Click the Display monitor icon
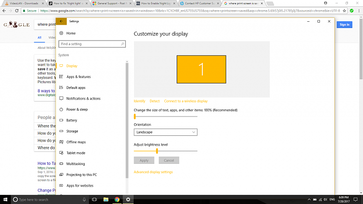363x204 pixels. pos(61,66)
